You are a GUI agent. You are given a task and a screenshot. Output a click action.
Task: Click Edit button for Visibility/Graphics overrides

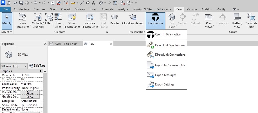tap(30, 92)
